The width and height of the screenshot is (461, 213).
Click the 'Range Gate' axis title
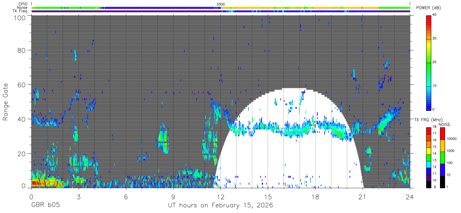coord(6,102)
